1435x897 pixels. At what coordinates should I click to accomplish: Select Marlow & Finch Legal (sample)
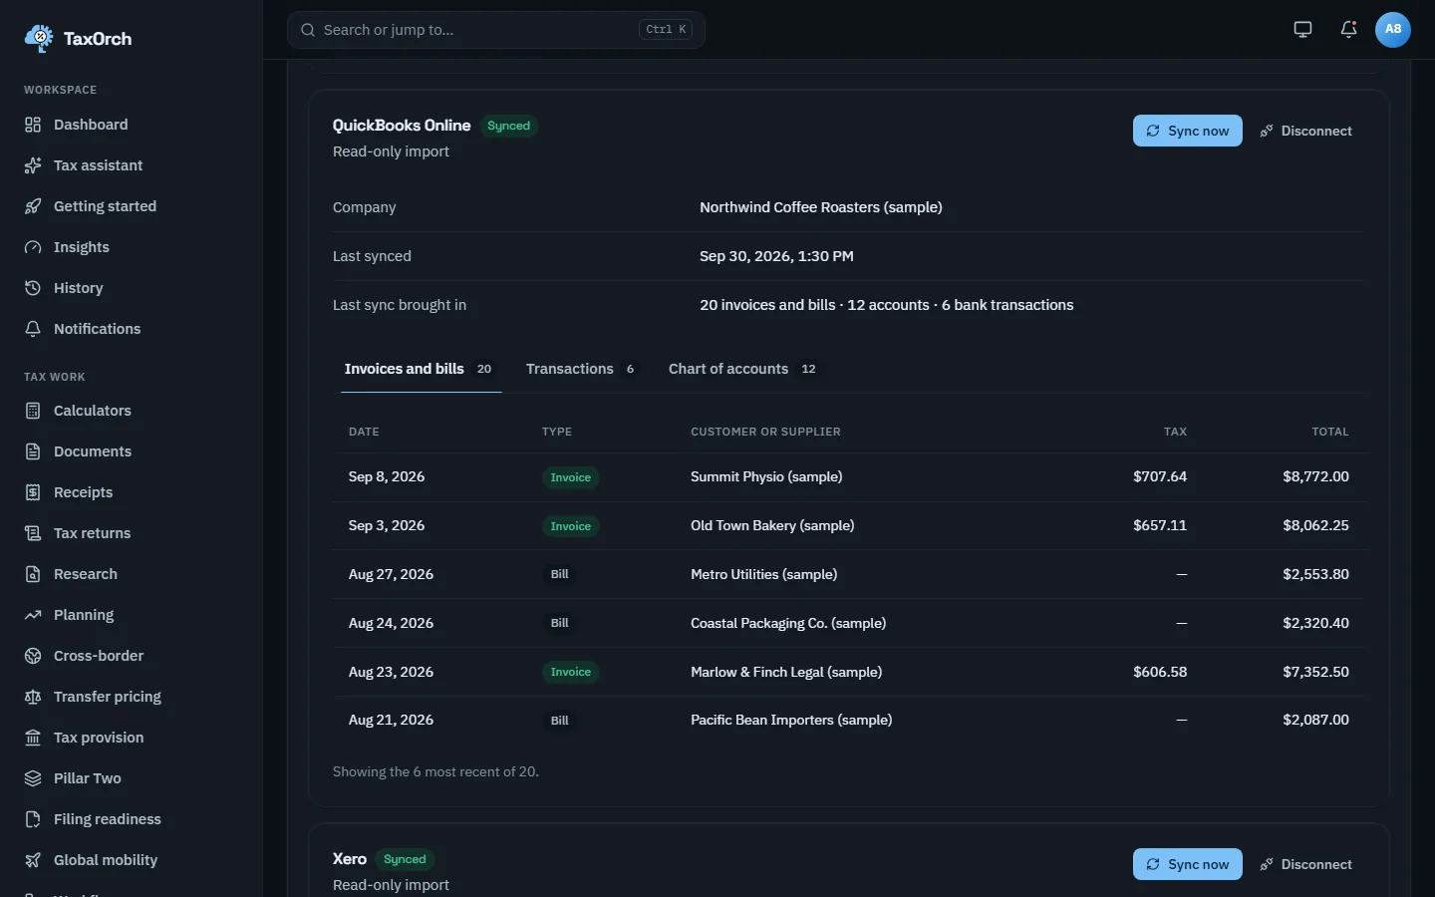pos(786,672)
